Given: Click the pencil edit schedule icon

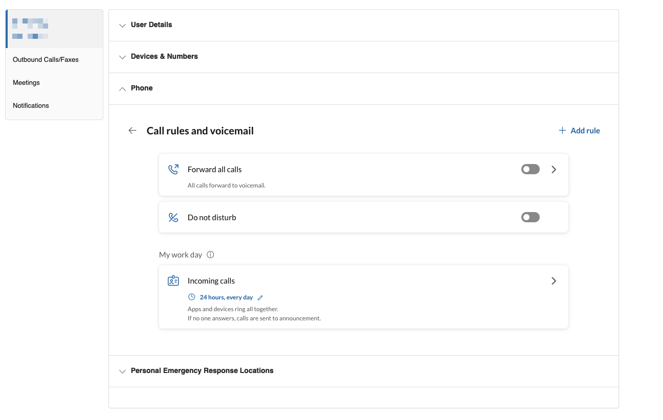Looking at the screenshot, I should tap(260, 297).
